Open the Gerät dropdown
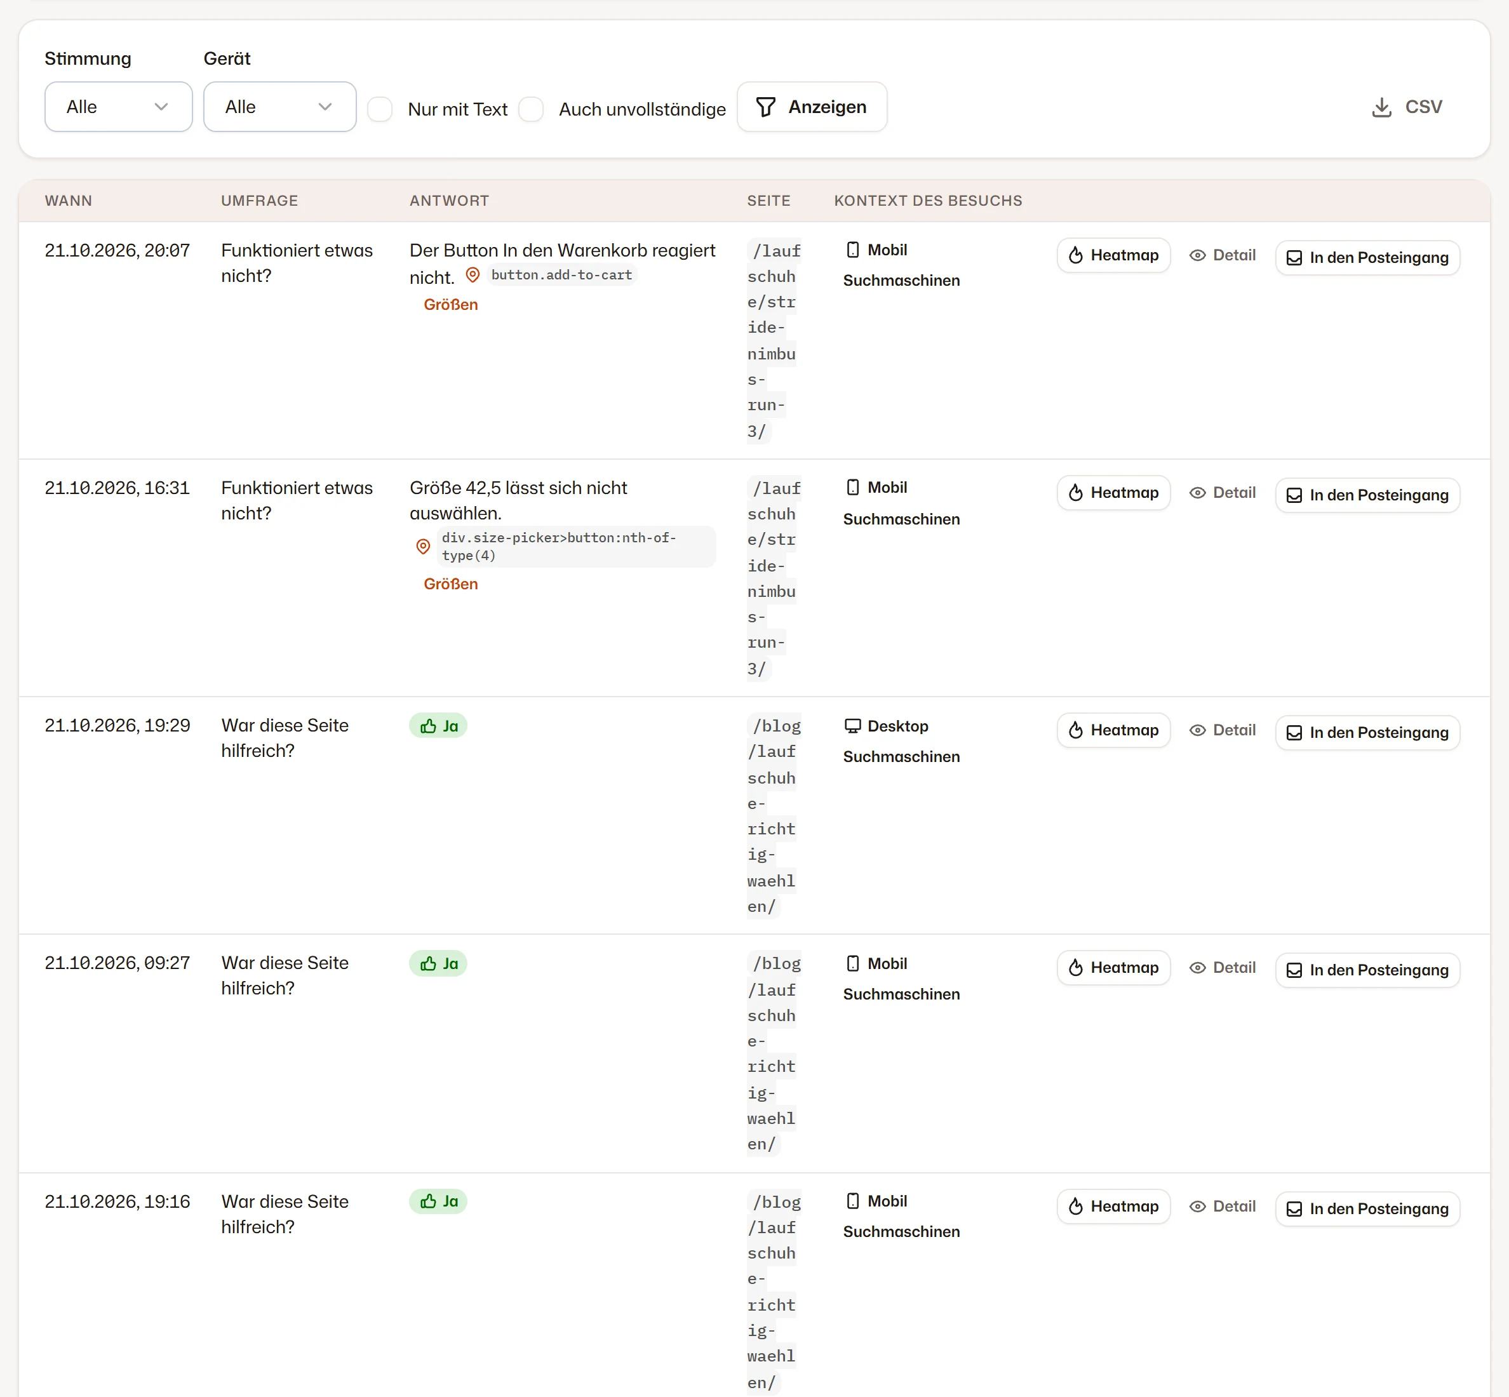The image size is (1509, 1397). (x=279, y=107)
